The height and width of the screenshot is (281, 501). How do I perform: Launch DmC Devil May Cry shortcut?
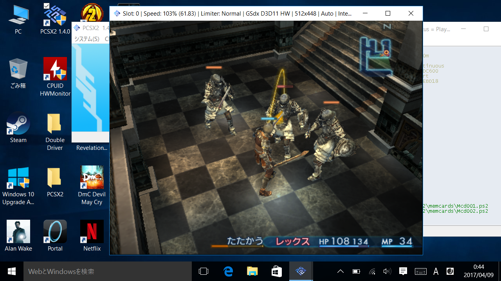92,186
